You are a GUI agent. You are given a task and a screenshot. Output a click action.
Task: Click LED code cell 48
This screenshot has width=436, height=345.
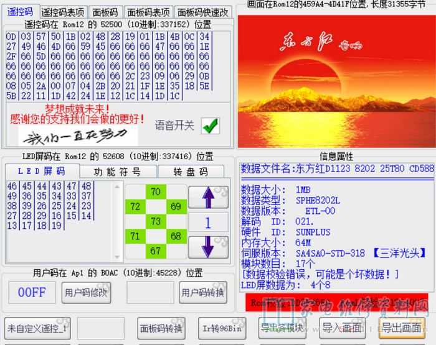86,186
